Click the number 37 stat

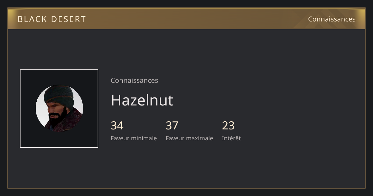point(172,125)
